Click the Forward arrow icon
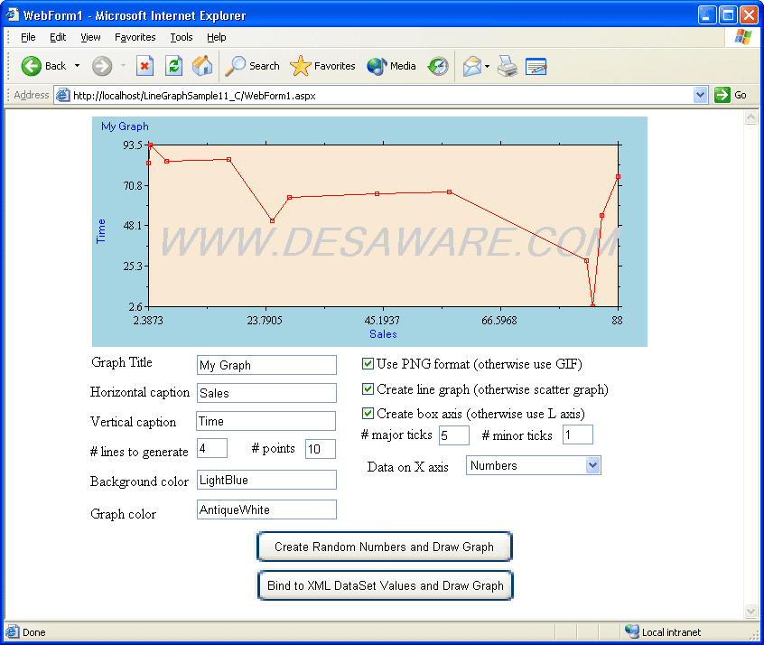The height and width of the screenshot is (645, 764). point(102,66)
